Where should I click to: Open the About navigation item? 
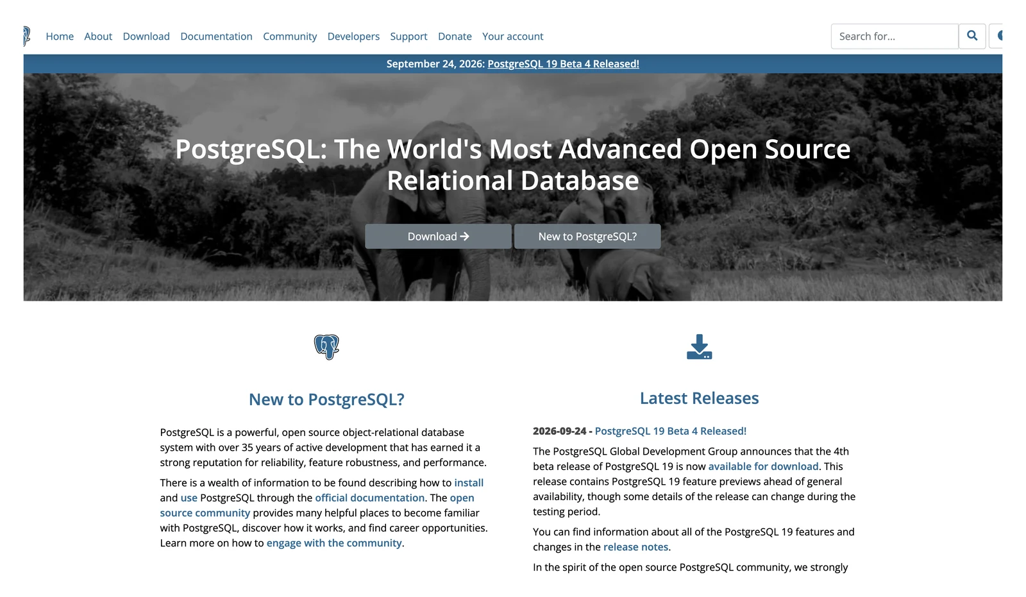(x=98, y=37)
